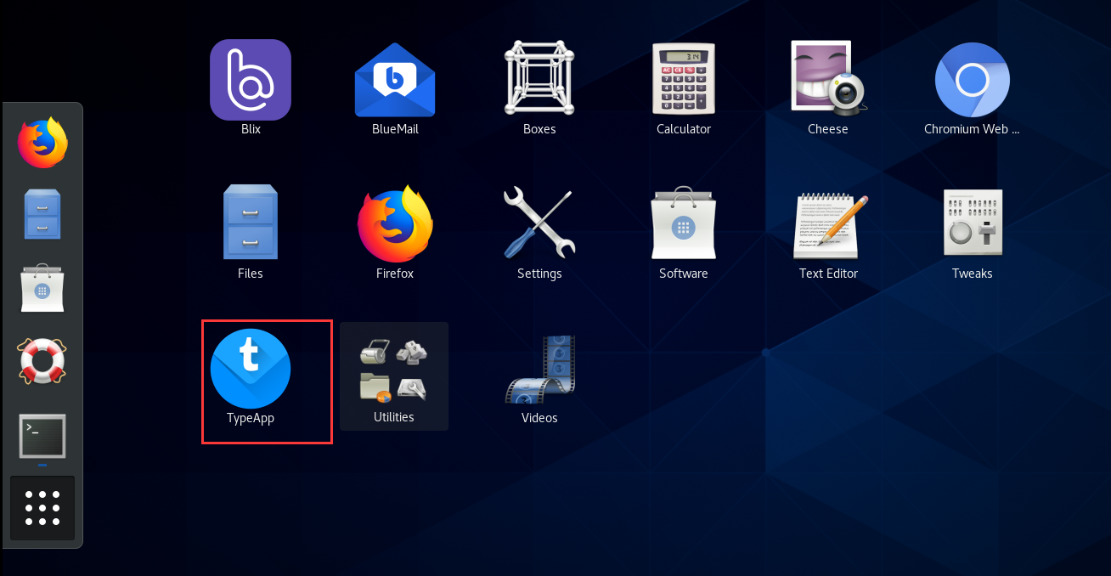The image size is (1111, 576).
Task: Open BlueMail from the app grid
Action: click(x=395, y=81)
